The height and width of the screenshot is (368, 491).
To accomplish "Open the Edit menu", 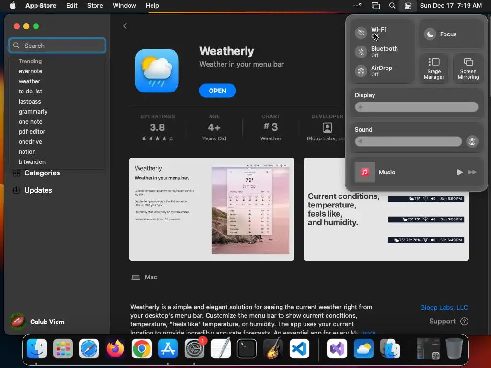I will pos(72,6).
